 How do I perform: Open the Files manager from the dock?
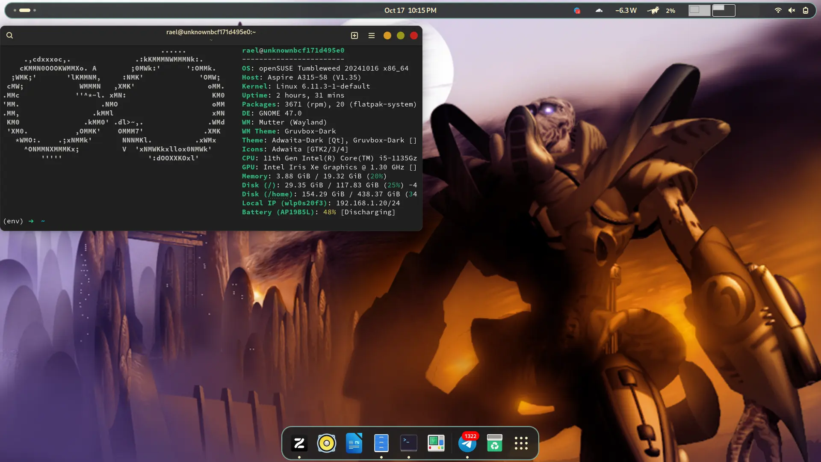[381, 443]
